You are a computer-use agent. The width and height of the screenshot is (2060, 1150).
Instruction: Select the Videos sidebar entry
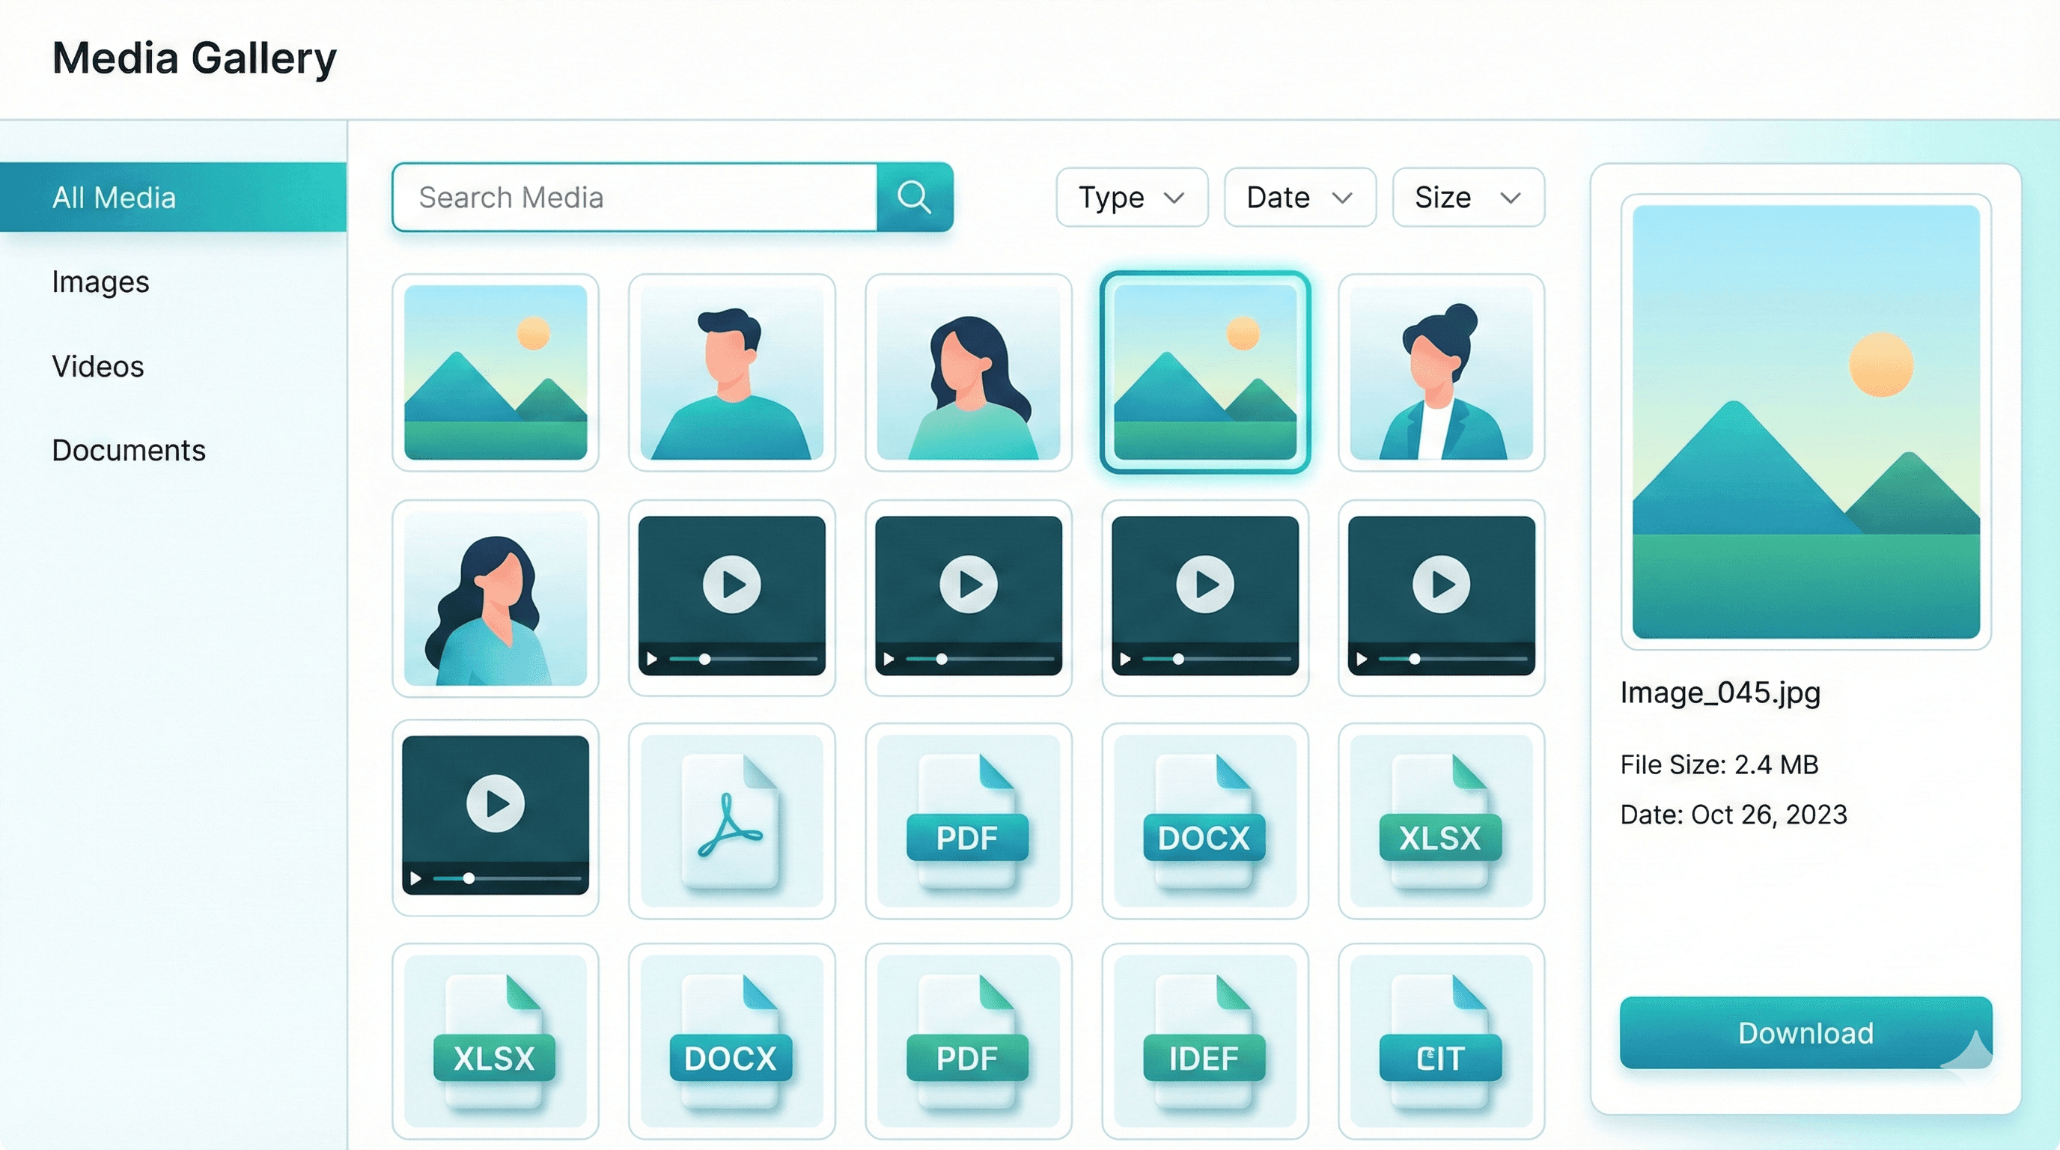click(97, 366)
